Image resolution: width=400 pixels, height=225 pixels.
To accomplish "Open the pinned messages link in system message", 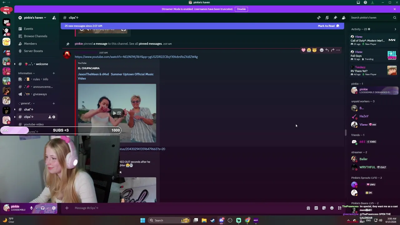I will pos(150,44).
